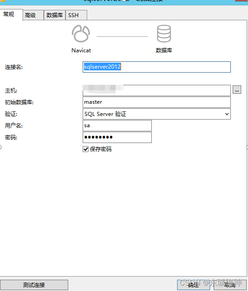Click the 主机 host input field
Screen dimensions: 248x291
coord(157,90)
